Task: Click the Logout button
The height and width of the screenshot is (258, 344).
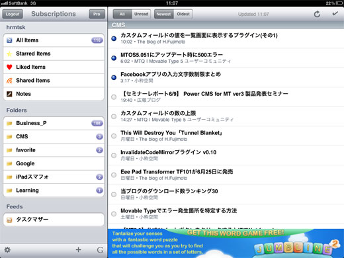Action: coord(13,14)
